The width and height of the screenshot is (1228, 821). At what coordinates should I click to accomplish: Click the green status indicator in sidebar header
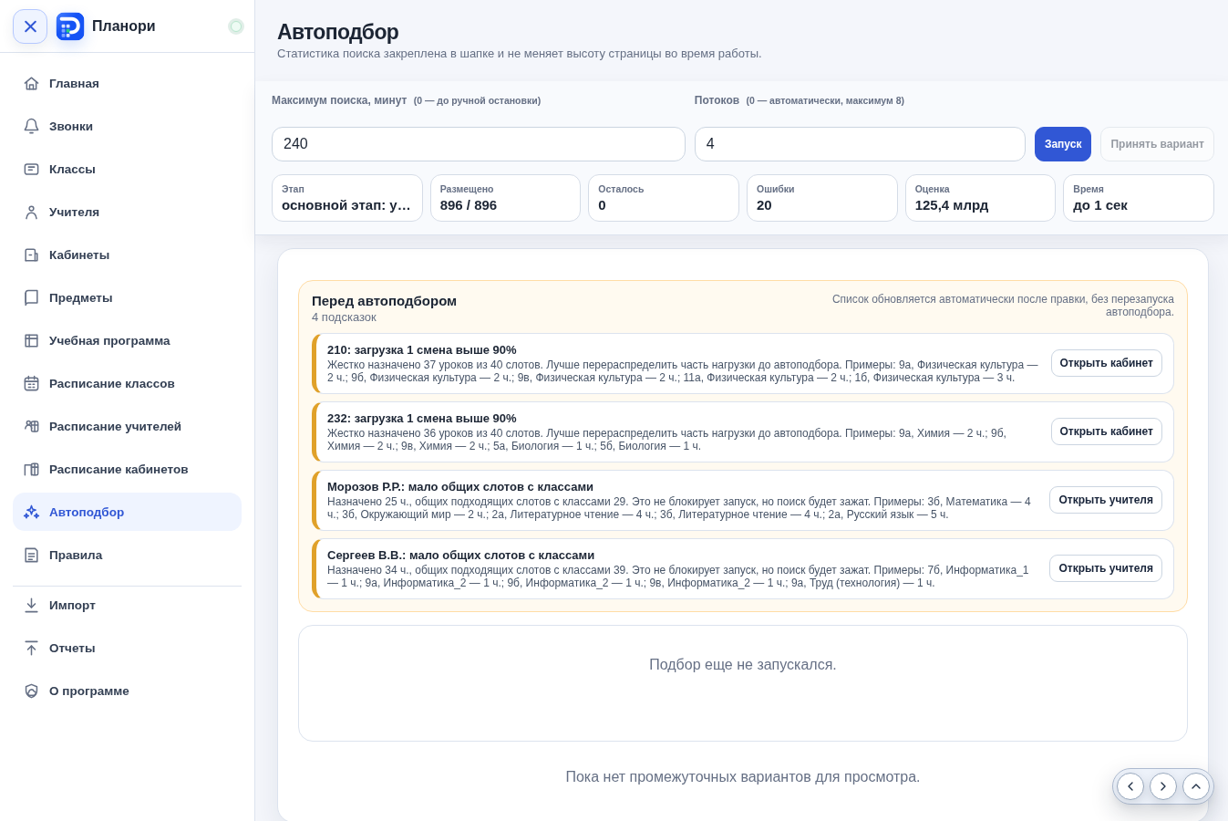pos(236,26)
